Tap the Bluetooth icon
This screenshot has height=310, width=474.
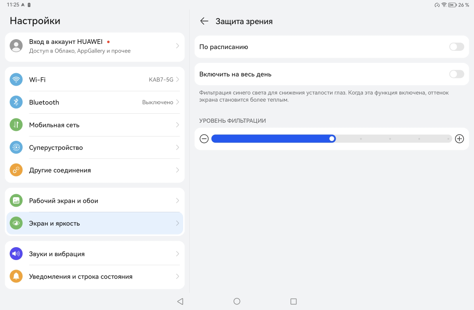[x=16, y=102]
